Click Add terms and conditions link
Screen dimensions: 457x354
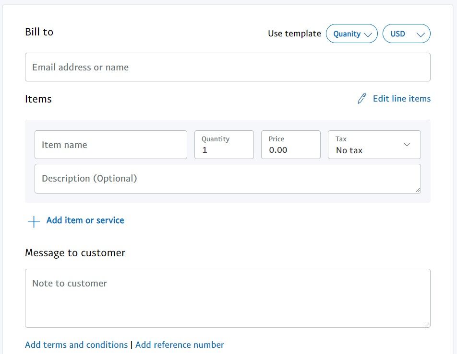(x=76, y=345)
